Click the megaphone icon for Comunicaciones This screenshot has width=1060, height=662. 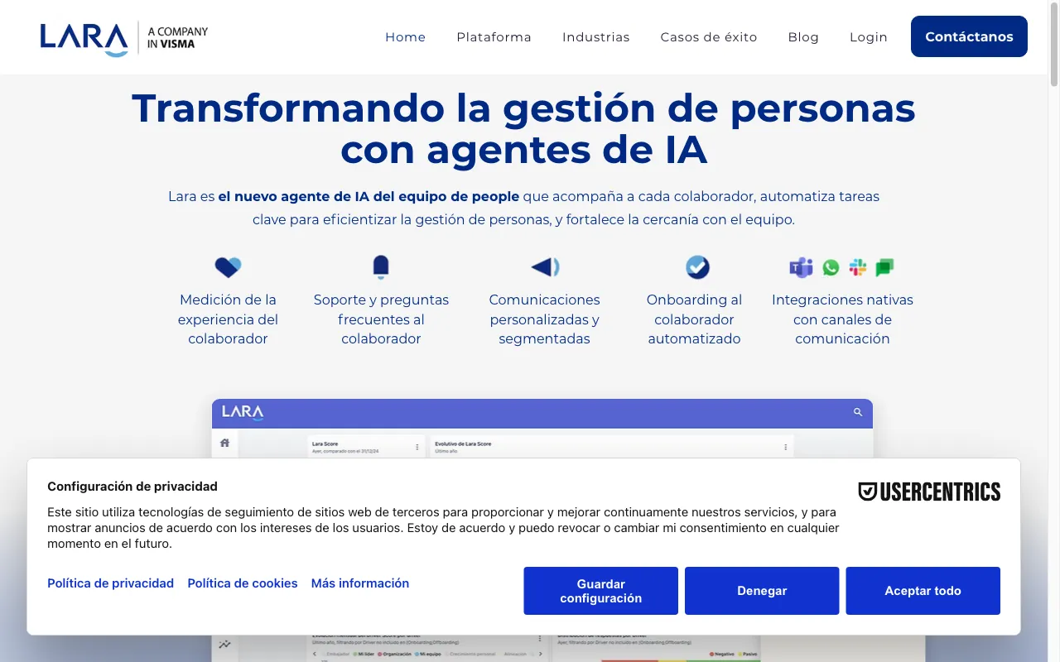545,267
